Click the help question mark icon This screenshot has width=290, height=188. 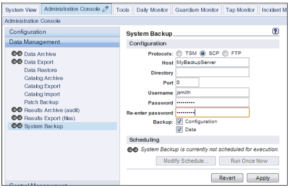point(275,31)
